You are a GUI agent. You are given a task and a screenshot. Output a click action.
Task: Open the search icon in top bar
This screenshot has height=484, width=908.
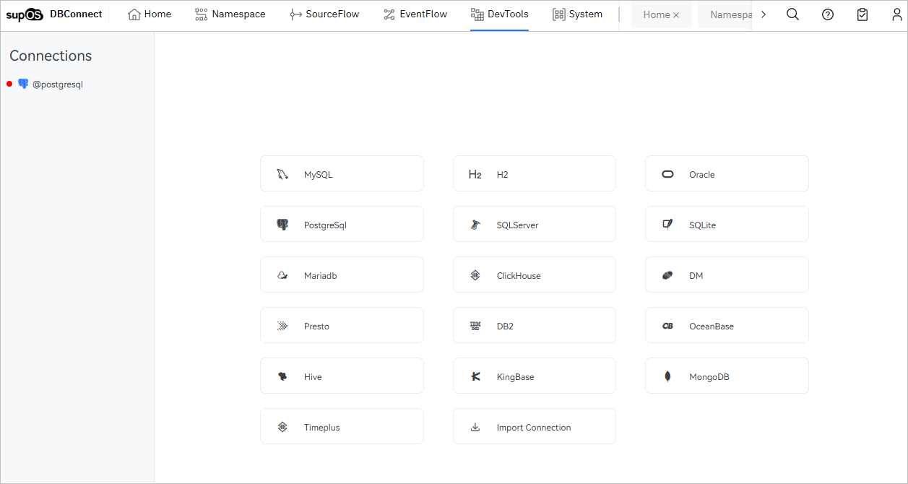792,14
